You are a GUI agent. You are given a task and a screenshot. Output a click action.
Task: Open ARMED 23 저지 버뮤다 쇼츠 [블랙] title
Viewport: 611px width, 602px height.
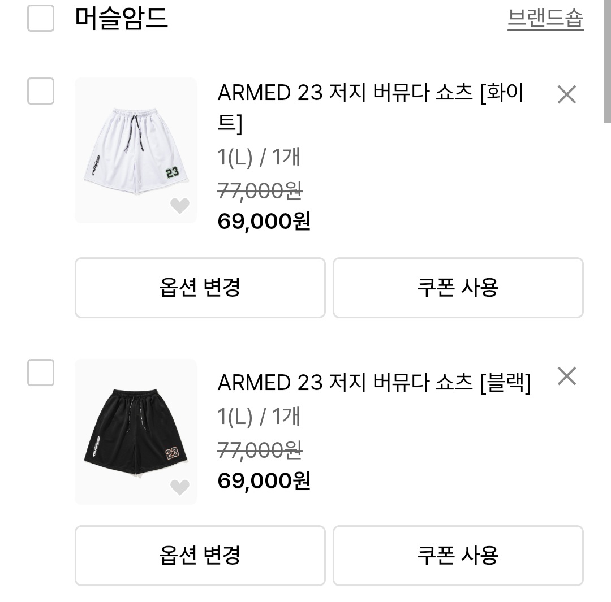[x=374, y=382]
